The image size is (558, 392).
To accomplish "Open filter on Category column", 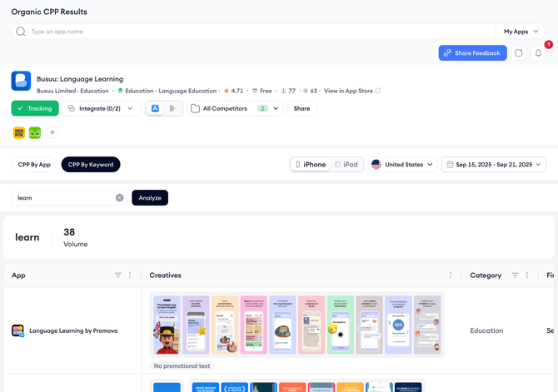I will tap(515, 275).
